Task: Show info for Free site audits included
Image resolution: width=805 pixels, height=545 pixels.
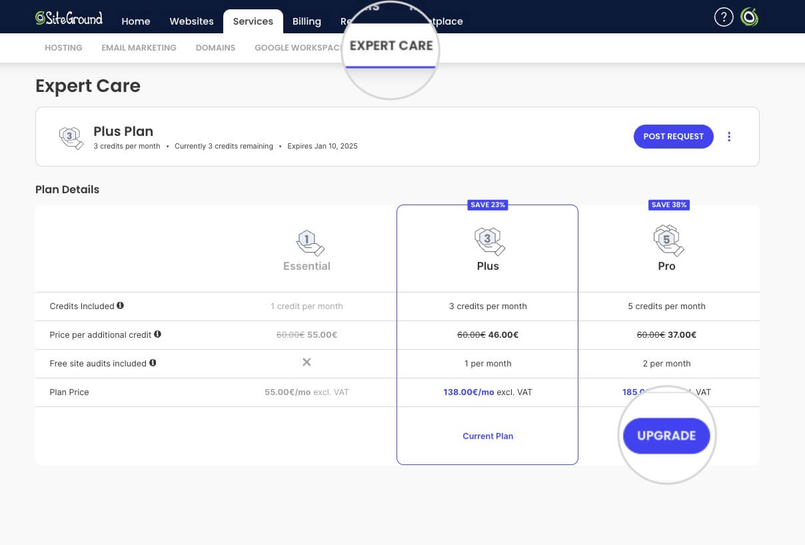Action: point(153,363)
